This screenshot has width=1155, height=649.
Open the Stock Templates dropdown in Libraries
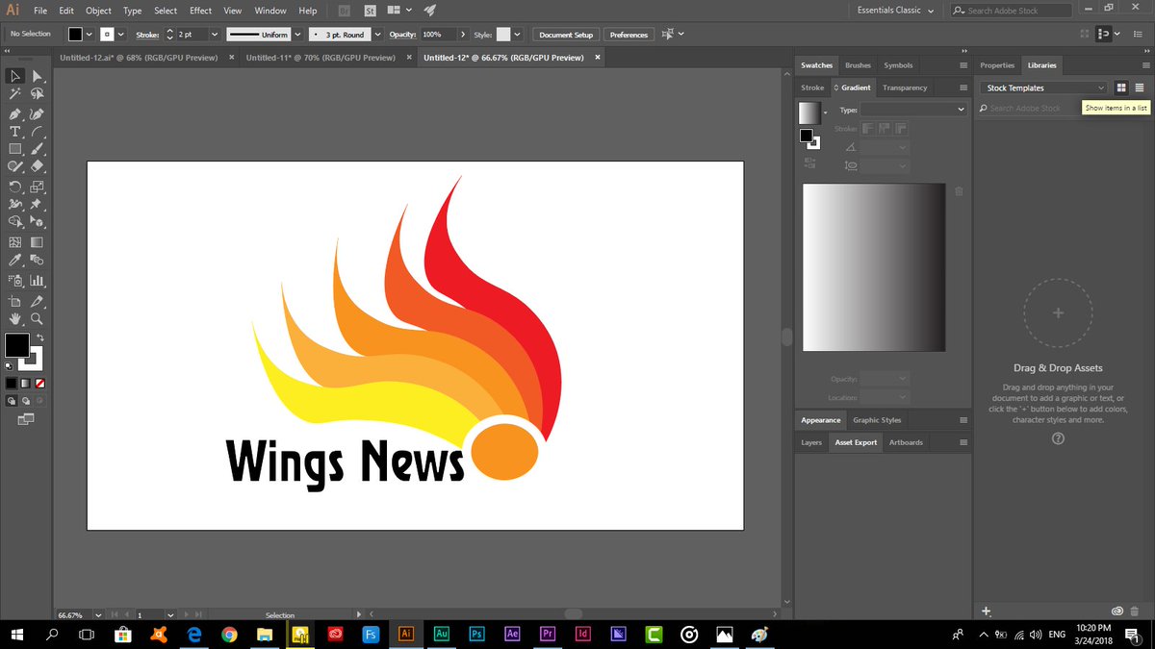coord(1042,87)
